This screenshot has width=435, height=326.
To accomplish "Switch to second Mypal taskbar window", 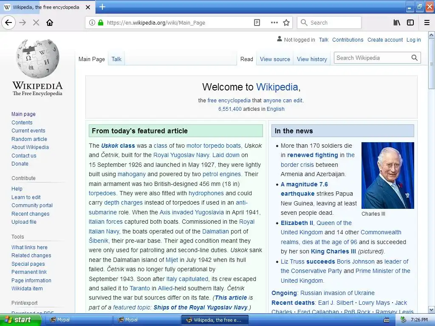I will click(x=147, y=320).
